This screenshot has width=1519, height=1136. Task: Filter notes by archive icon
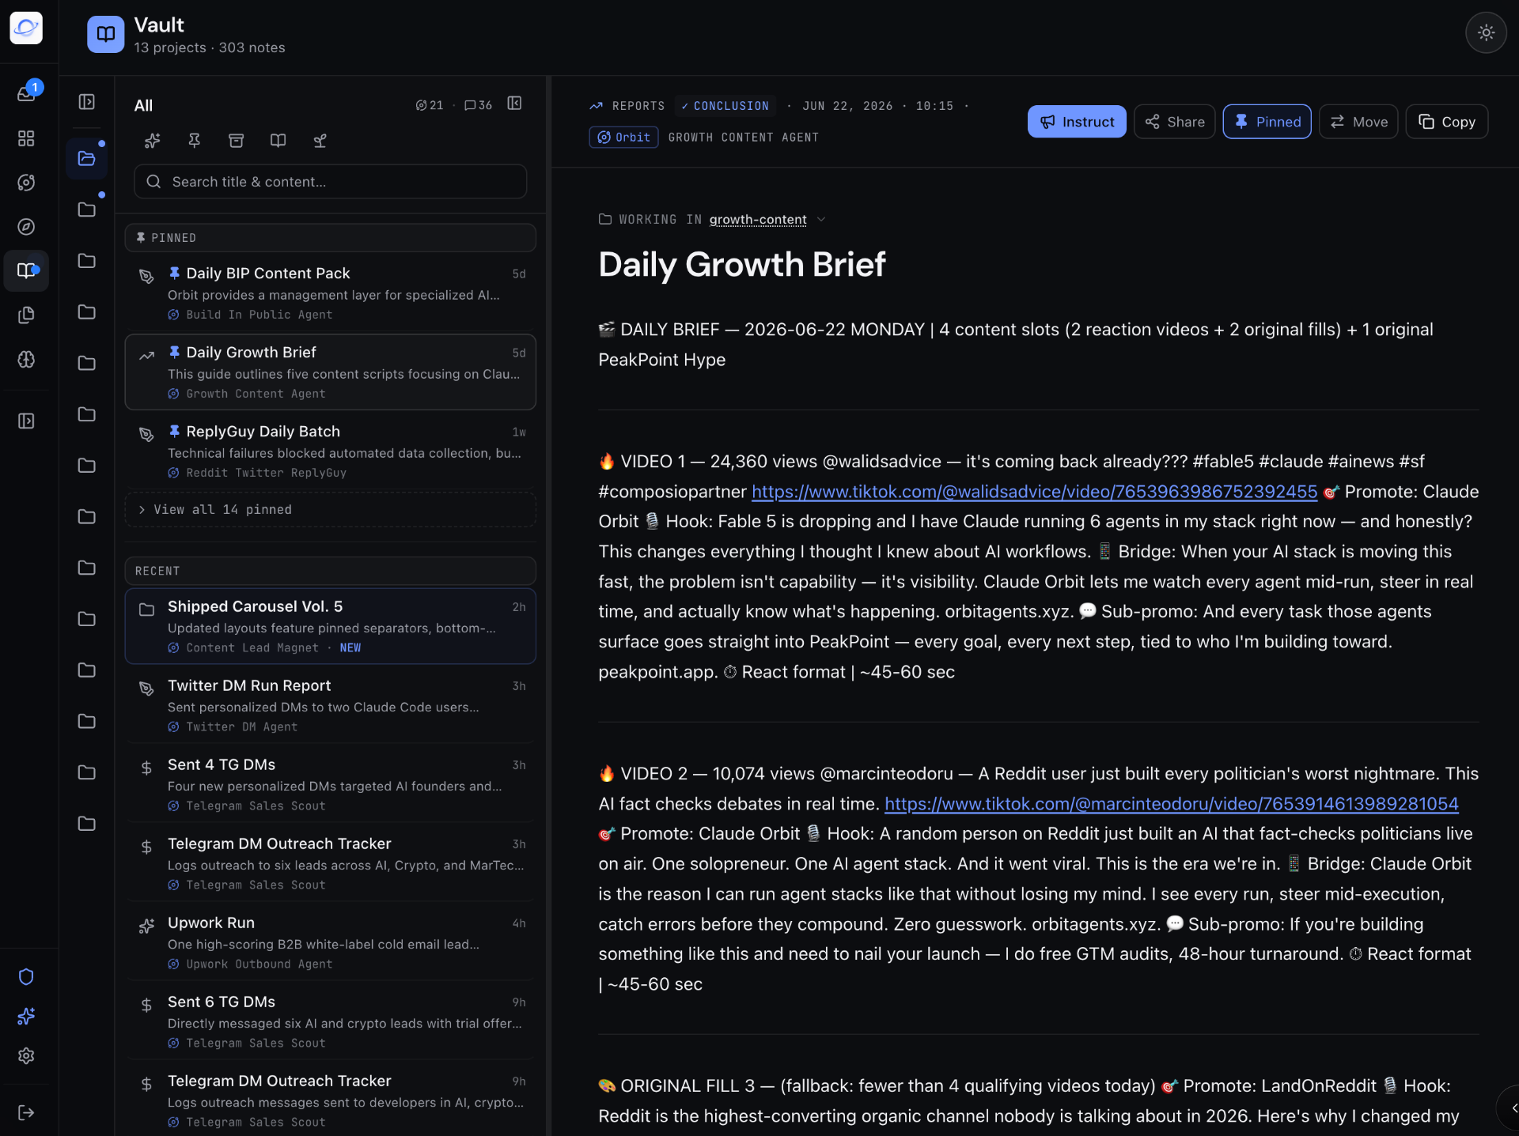click(x=236, y=141)
